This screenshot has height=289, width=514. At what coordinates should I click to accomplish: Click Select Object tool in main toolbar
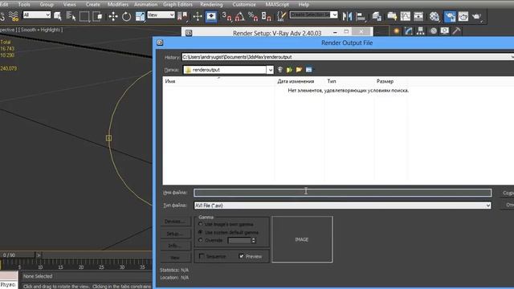58,16
